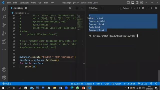Open the Accounts menu
This screenshot has height=90, width=160.
pos(4,69)
